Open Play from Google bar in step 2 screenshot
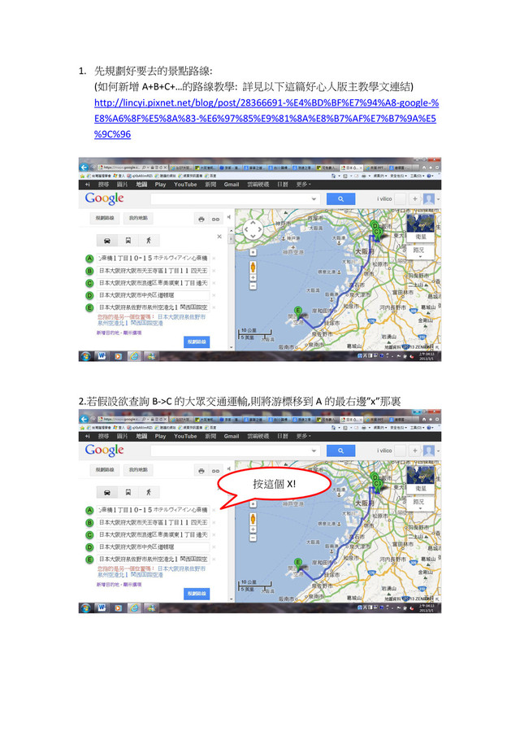520x736 pixels. [160, 436]
